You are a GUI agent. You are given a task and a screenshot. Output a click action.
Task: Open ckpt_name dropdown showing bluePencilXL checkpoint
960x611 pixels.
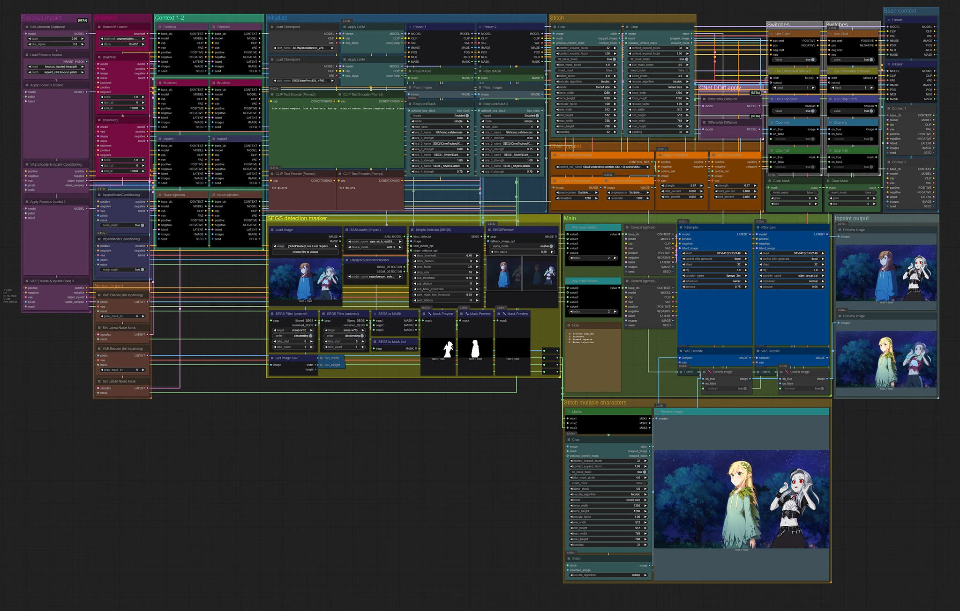303,81
